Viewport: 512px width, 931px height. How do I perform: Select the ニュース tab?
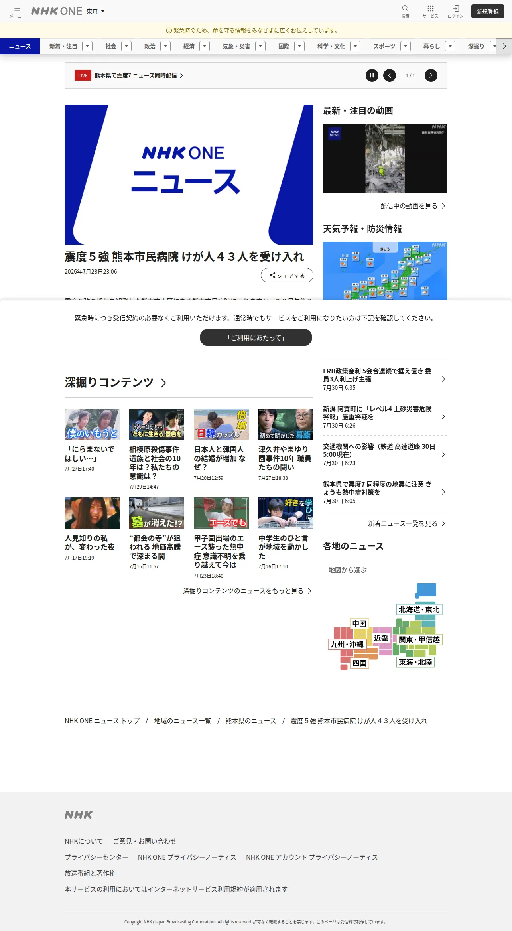click(20, 46)
